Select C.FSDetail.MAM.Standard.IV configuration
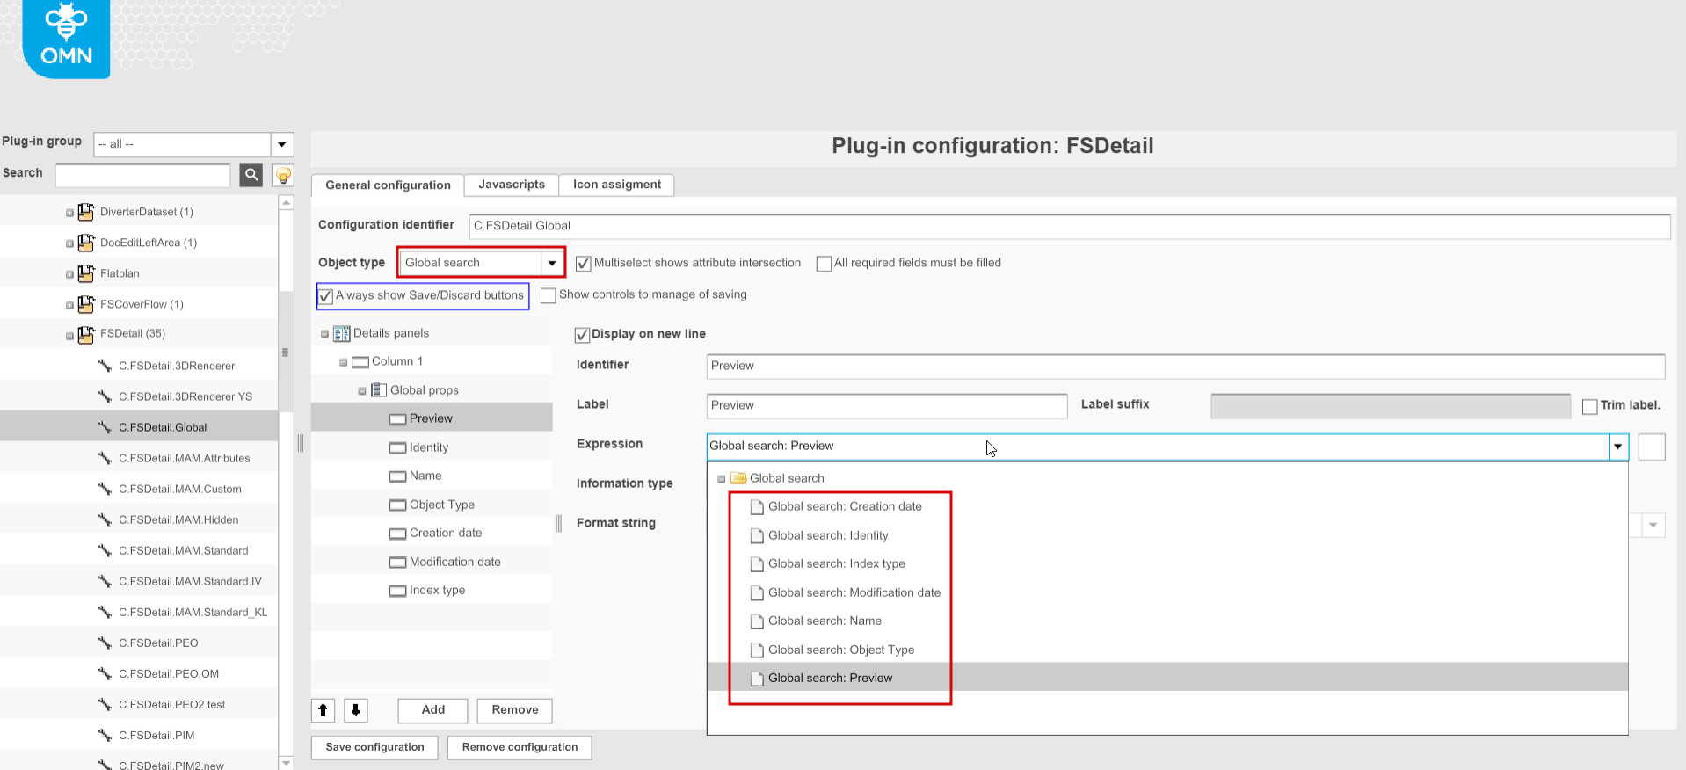Screen dimensions: 1686x770 (x=190, y=581)
